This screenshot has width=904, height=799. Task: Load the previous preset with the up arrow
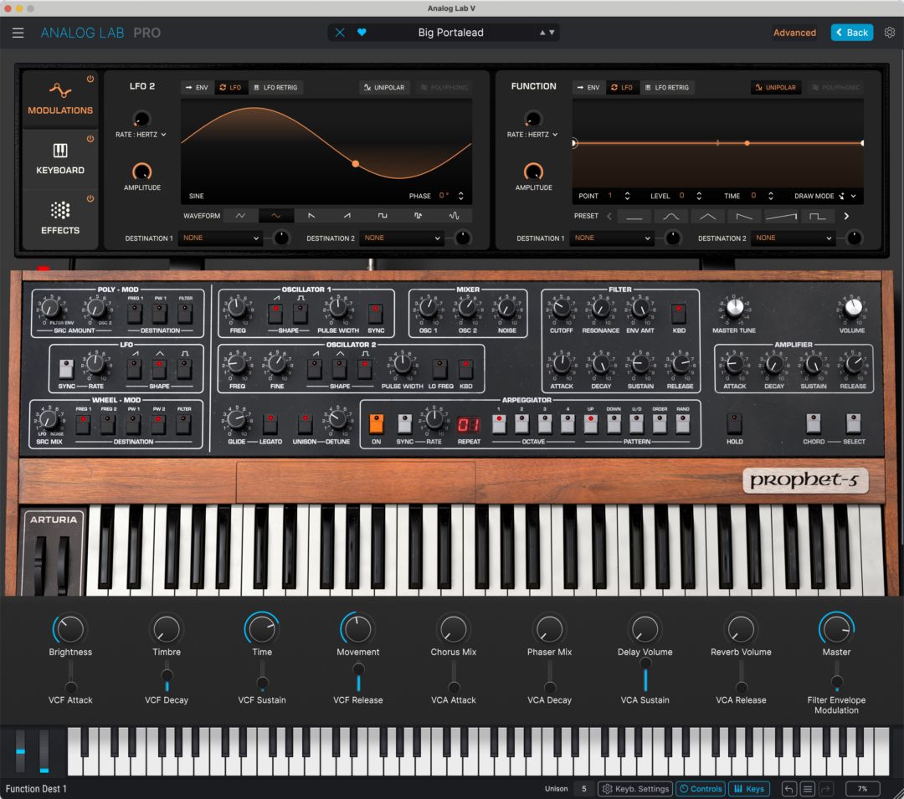click(542, 33)
